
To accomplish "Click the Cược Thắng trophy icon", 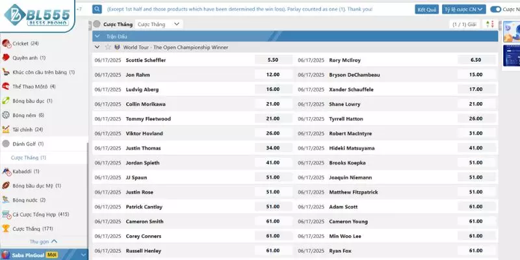I will point(6,229).
